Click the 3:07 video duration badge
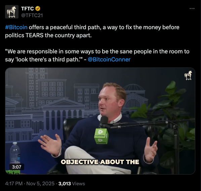Screen dimensions: 201x191 [x=17, y=167]
